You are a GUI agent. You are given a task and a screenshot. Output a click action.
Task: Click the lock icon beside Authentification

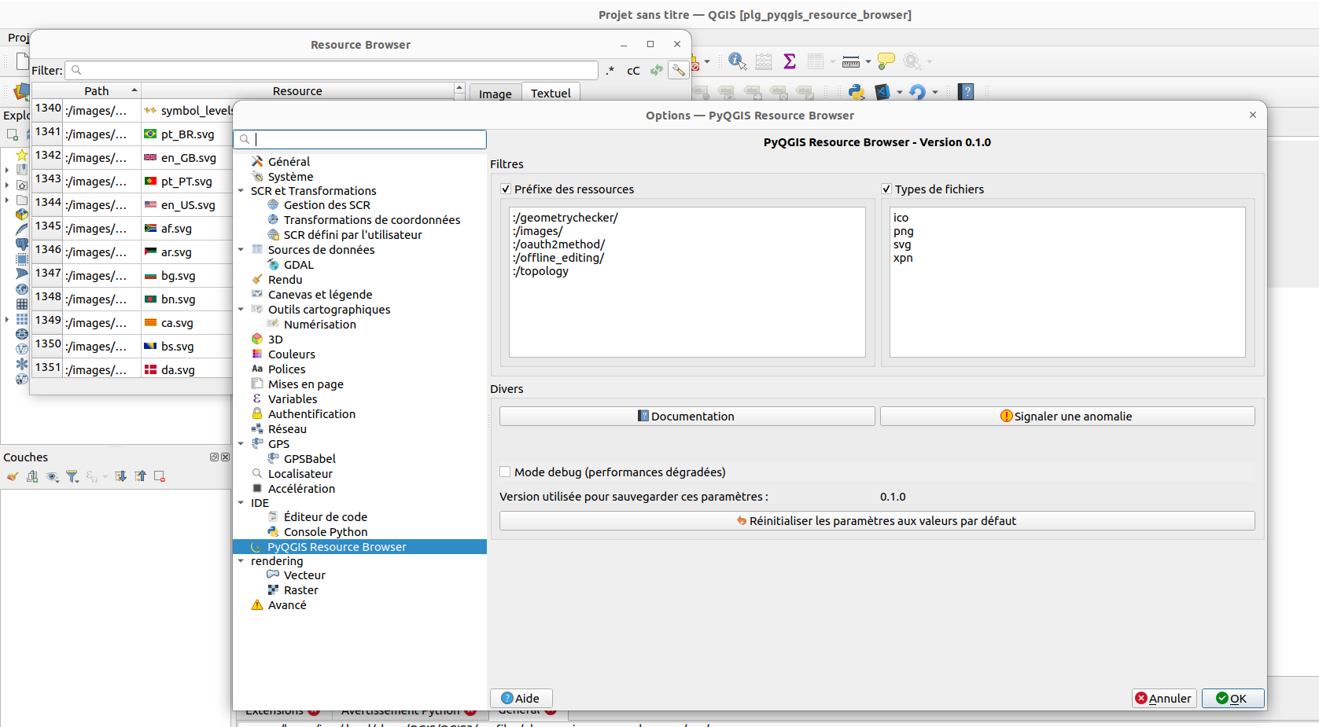coord(256,414)
